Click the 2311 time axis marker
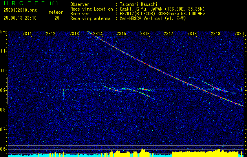247x157 pixels. click(x=27, y=34)
